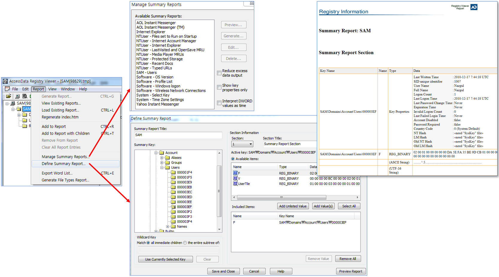Check Interpret DWORD values as time

tap(219, 103)
